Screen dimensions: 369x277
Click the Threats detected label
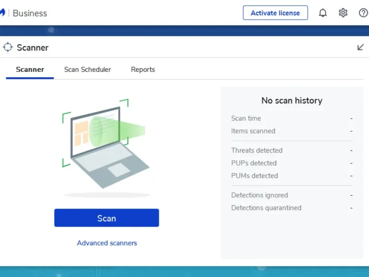[257, 151]
